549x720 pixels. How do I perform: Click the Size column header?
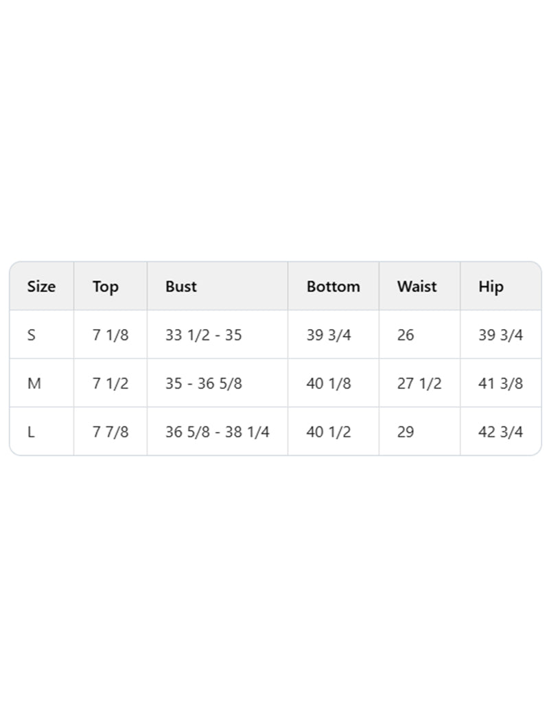[x=41, y=287]
